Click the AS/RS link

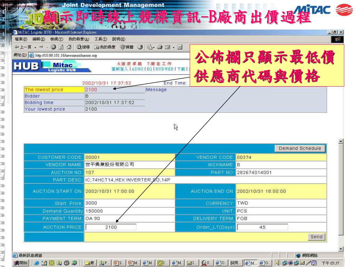137,69
